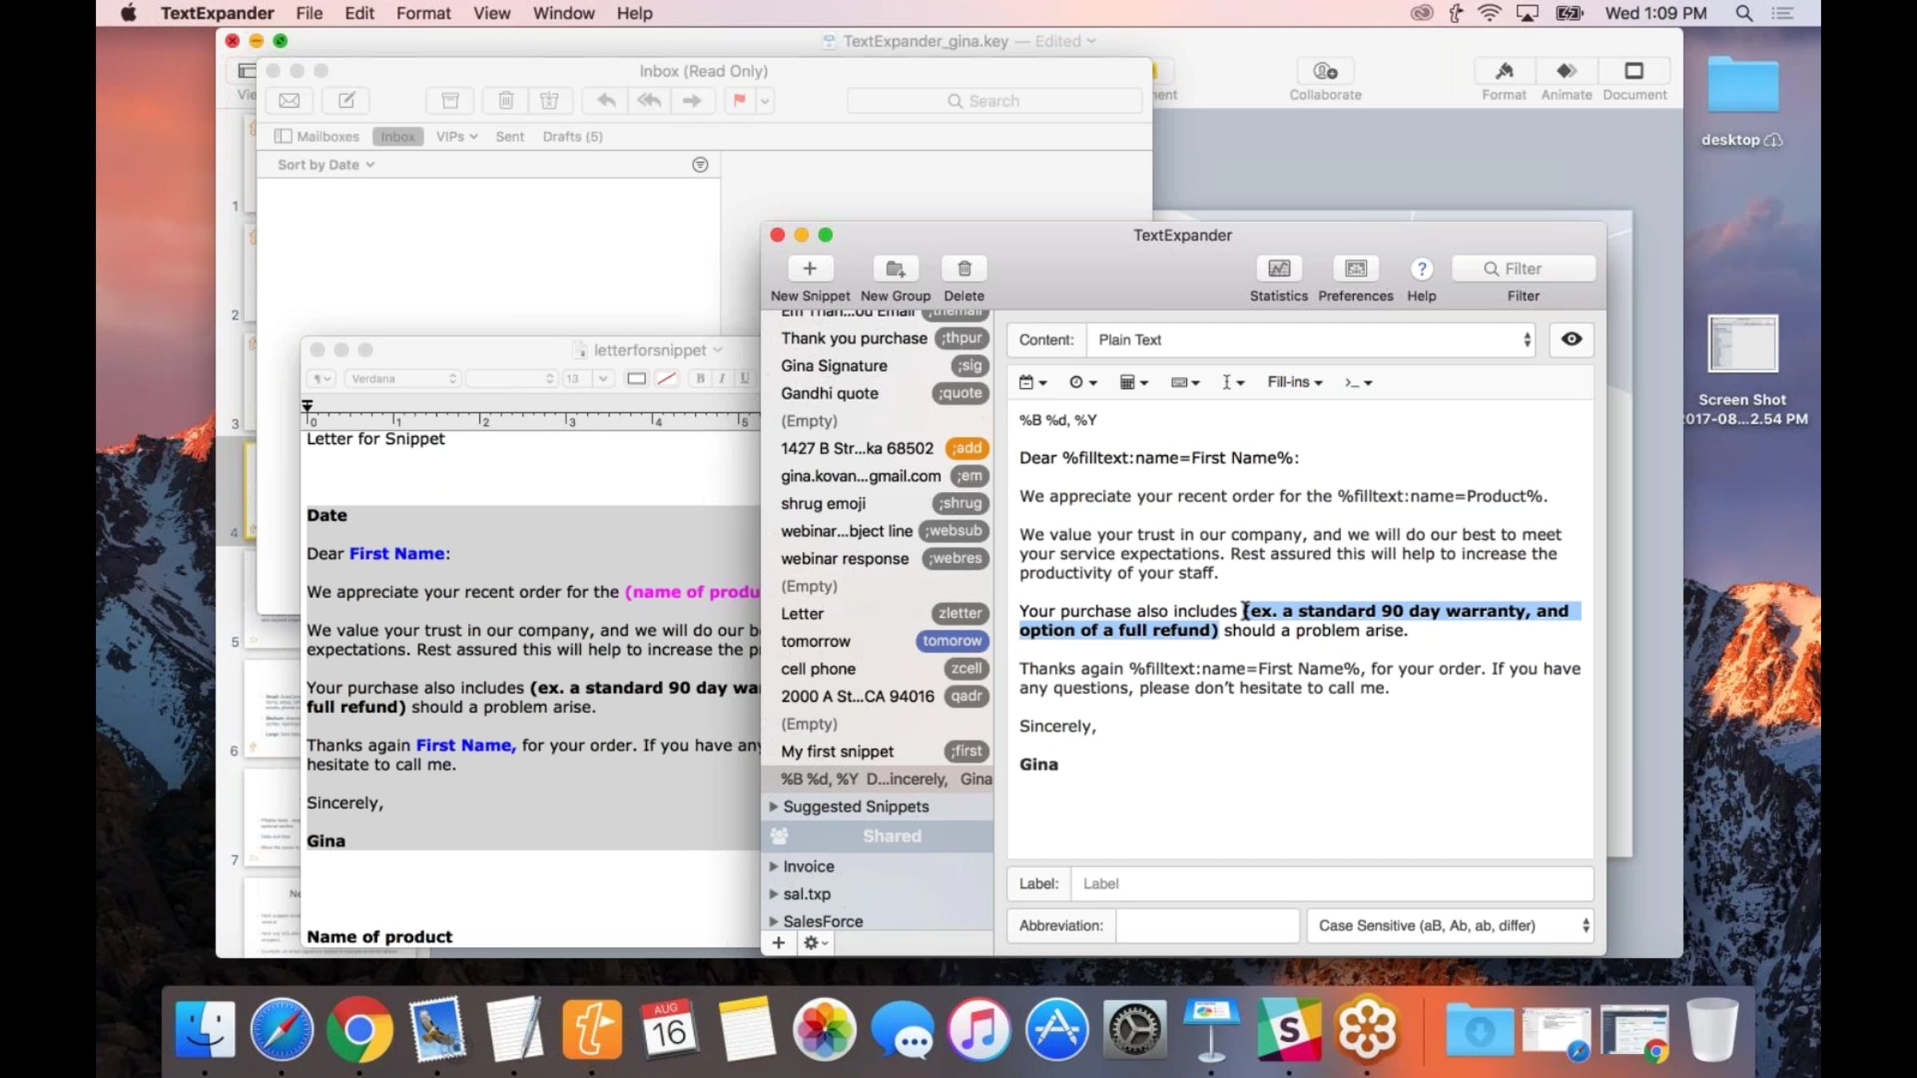Open TextExpander Statistics
Image resolution: width=1917 pixels, height=1078 pixels.
[x=1279, y=268]
